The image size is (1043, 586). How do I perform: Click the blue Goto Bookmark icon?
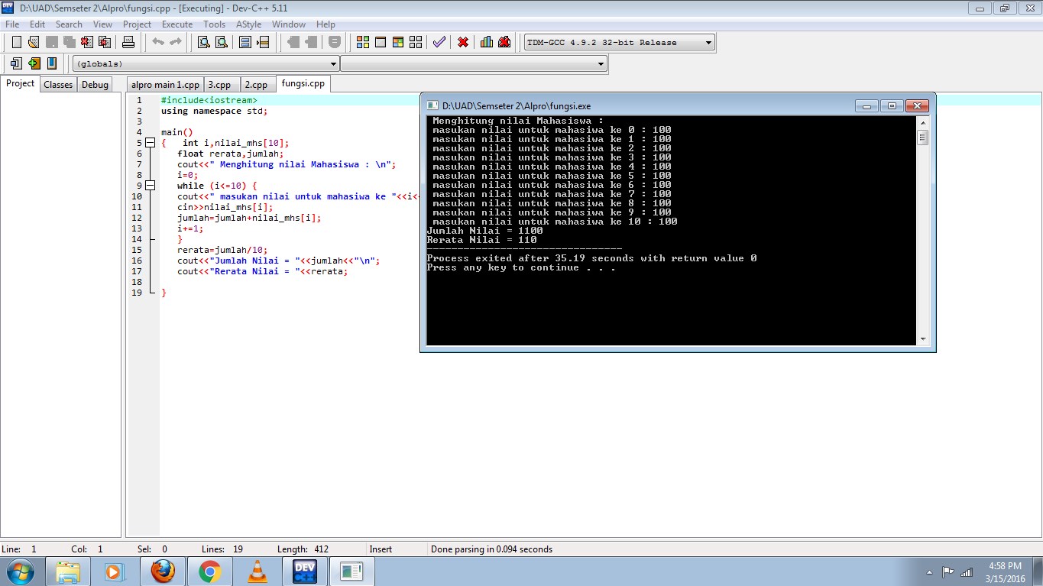(x=51, y=63)
